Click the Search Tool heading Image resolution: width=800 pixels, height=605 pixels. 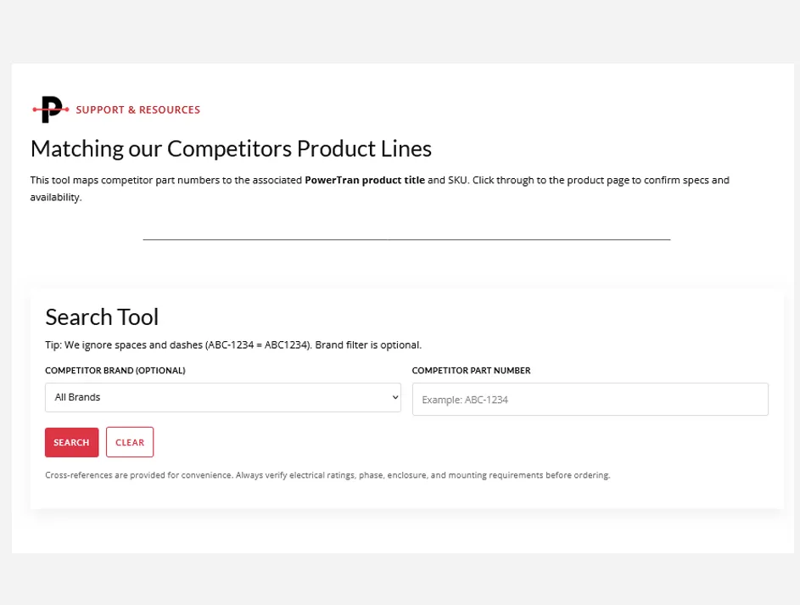click(x=102, y=317)
